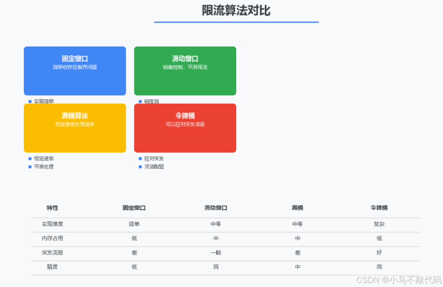Click table column header 漏桶
The width and height of the screenshot is (443, 287).
tap(297, 208)
